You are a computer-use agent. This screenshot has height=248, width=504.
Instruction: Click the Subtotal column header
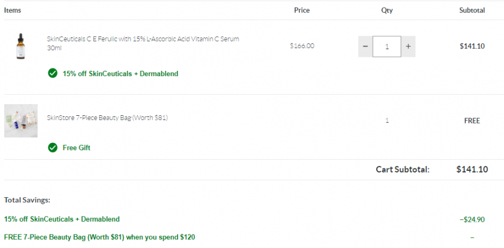tap(472, 11)
